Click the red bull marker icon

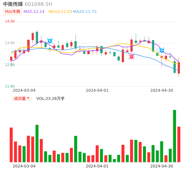(132, 57)
